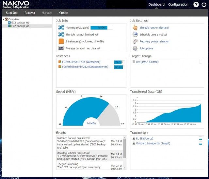Click the 2 instances (2 volumes, 16.0 GB) text
This screenshot has width=209, height=179.
(x=85, y=41)
